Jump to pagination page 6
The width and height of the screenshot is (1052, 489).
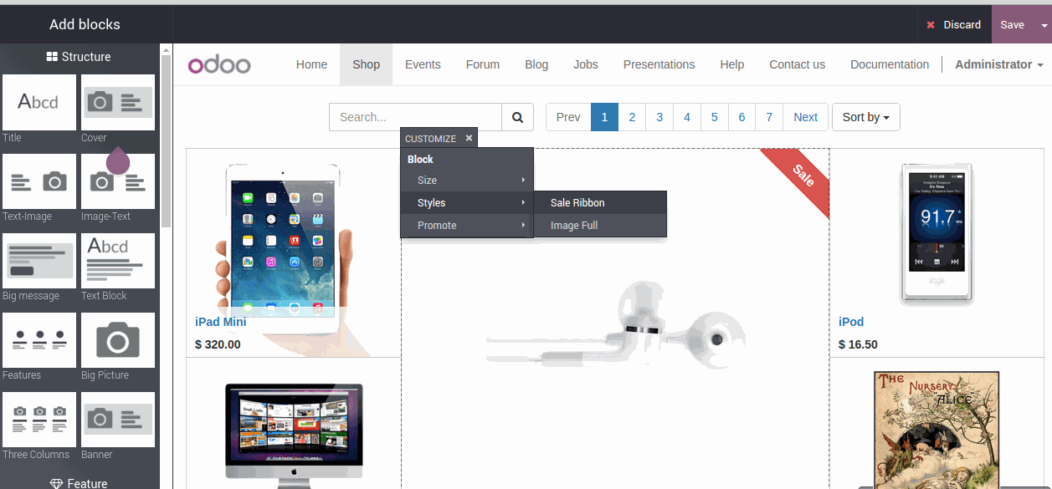pyautogui.click(x=742, y=117)
